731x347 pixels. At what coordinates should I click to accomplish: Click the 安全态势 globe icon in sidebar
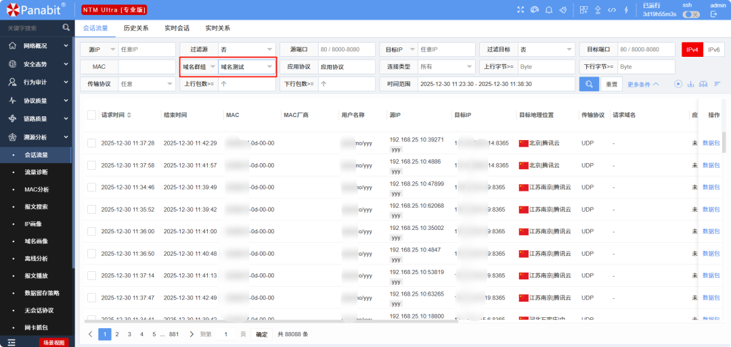(x=13, y=64)
